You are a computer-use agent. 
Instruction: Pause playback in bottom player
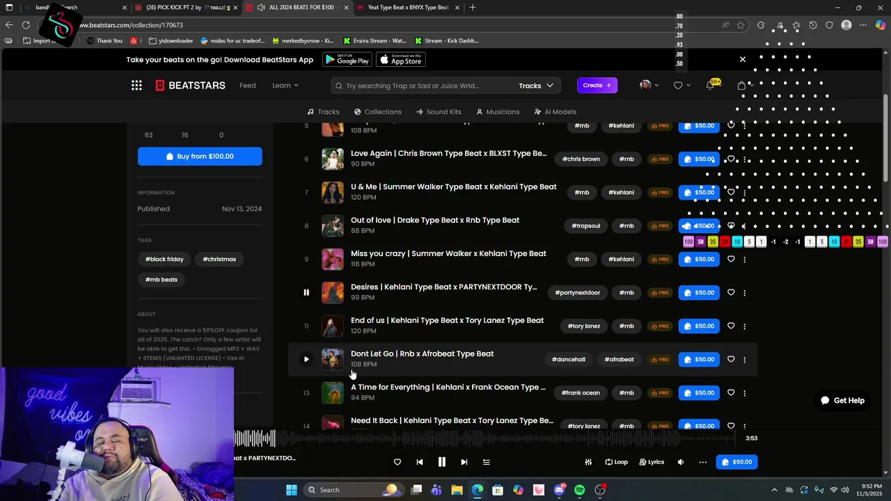[441, 462]
